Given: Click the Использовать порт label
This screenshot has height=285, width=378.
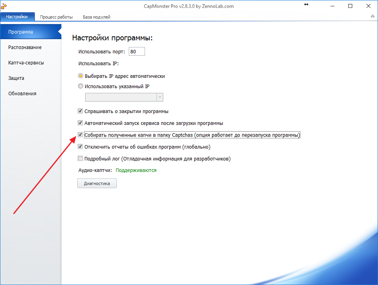Looking at the screenshot, I should 101,52.
